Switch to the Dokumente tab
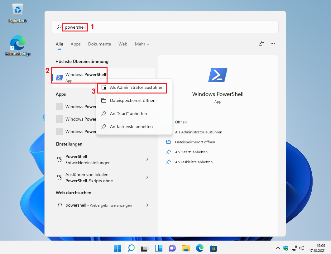Viewport: 331px width, 254px height. point(99,44)
